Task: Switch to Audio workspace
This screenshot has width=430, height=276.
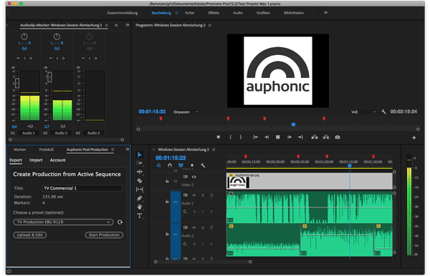Action: point(238,13)
